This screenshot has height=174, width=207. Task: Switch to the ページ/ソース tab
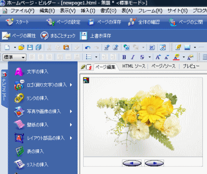(164, 66)
